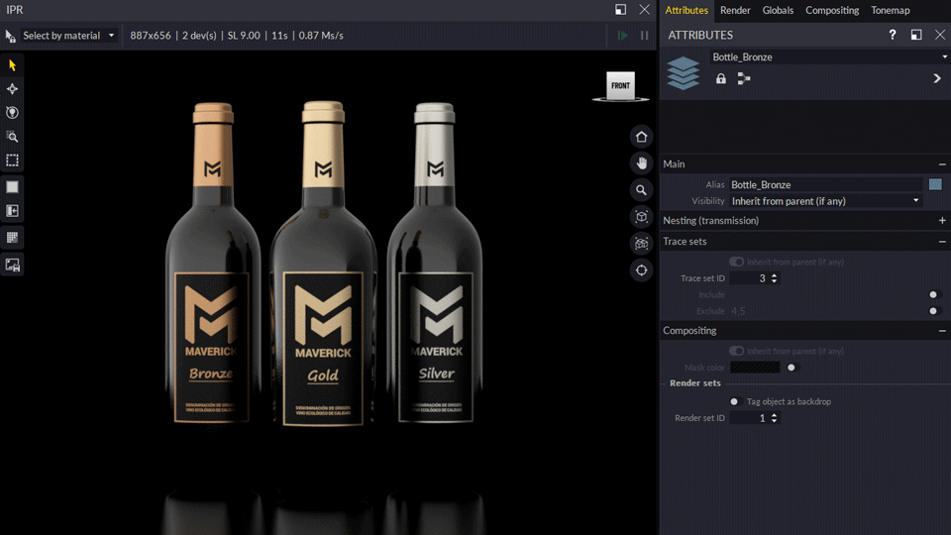Click the blue color swatch beside Alias
Screen dimensions: 951x535
tap(935, 184)
